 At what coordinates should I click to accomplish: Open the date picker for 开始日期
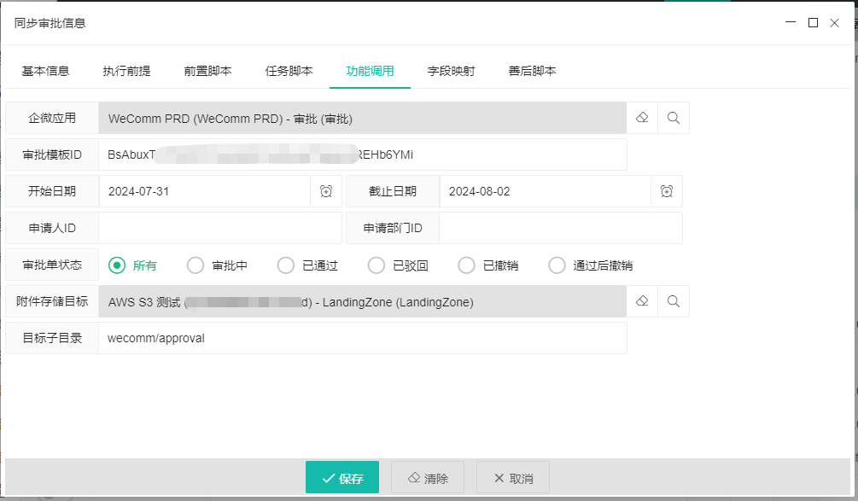coord(326,191)
